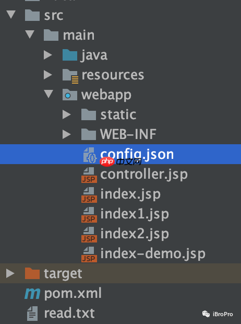This screenshot has width=241, height=324.
Task: Collapse the src folder arrow
Action: click(x=11, y=15)
